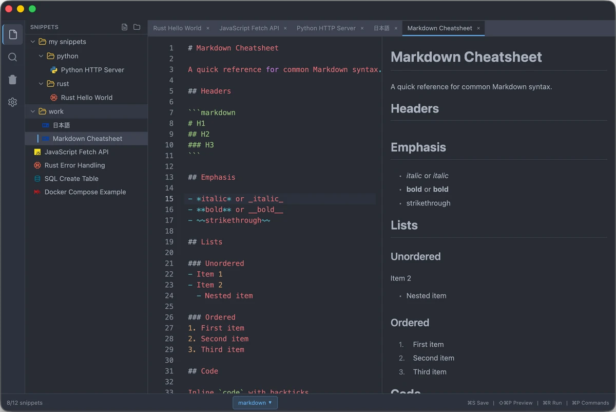Create a new snippet file
The width and height of the screenshot is (616, 412).
tap(124, 27)
